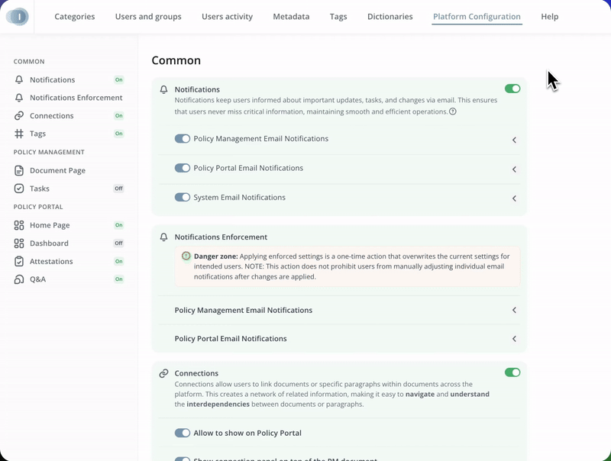This screenshot has height=461, width=611.
Task: Click the Document Page file icon in sidebar
Action: [19, 170]
